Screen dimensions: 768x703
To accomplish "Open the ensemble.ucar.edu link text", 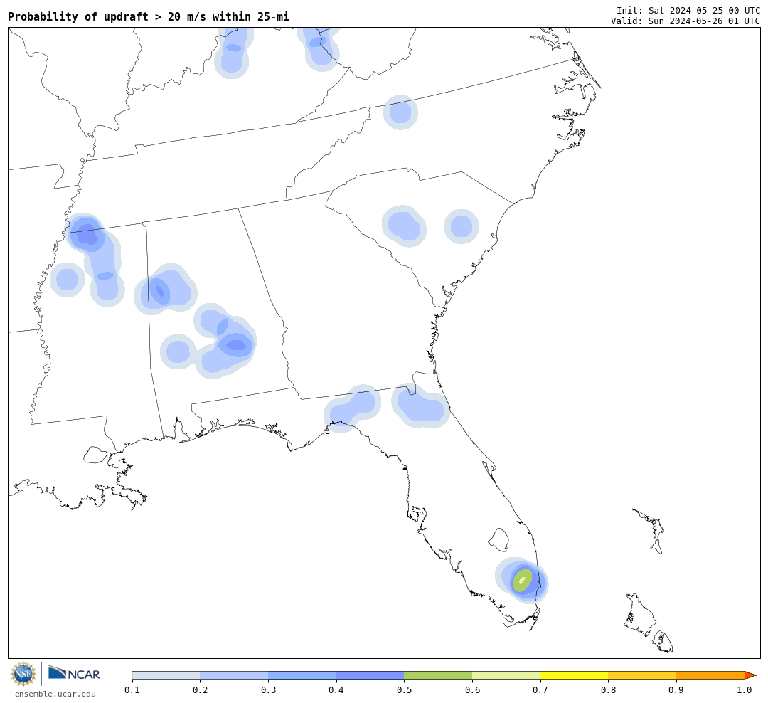I will 55,694.
